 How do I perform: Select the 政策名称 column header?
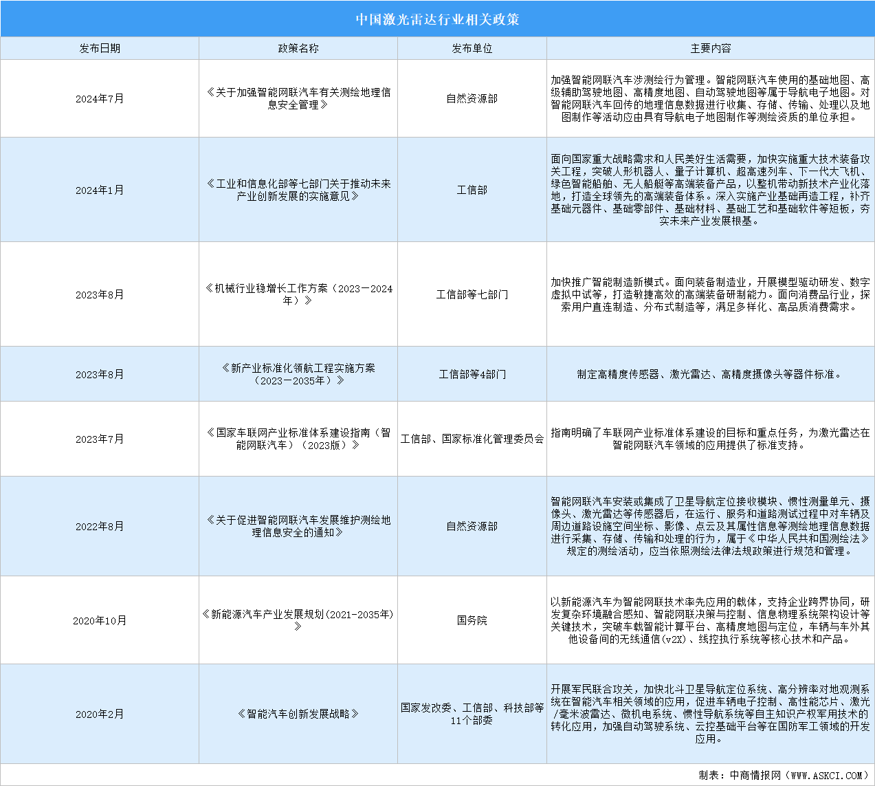tap(298, 48)
